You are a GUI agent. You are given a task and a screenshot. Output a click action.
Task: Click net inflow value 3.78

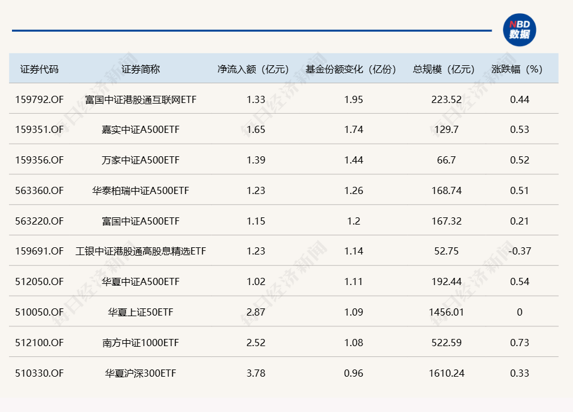[256, 373]
